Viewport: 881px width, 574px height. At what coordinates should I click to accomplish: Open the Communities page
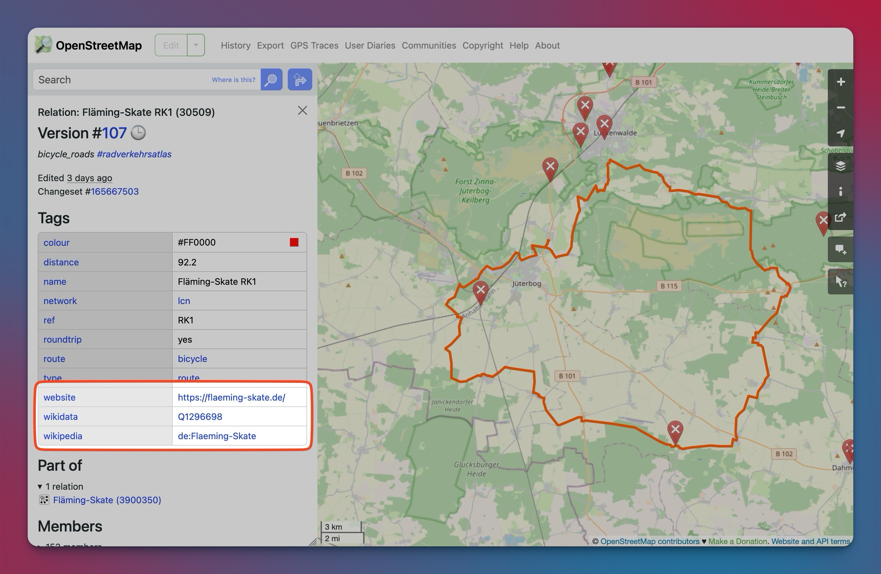coord(429,45)
